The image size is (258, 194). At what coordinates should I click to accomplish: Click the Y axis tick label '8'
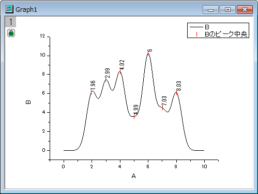point(43,74)
